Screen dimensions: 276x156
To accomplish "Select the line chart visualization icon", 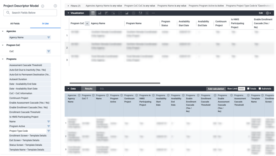I will (120, 13).
